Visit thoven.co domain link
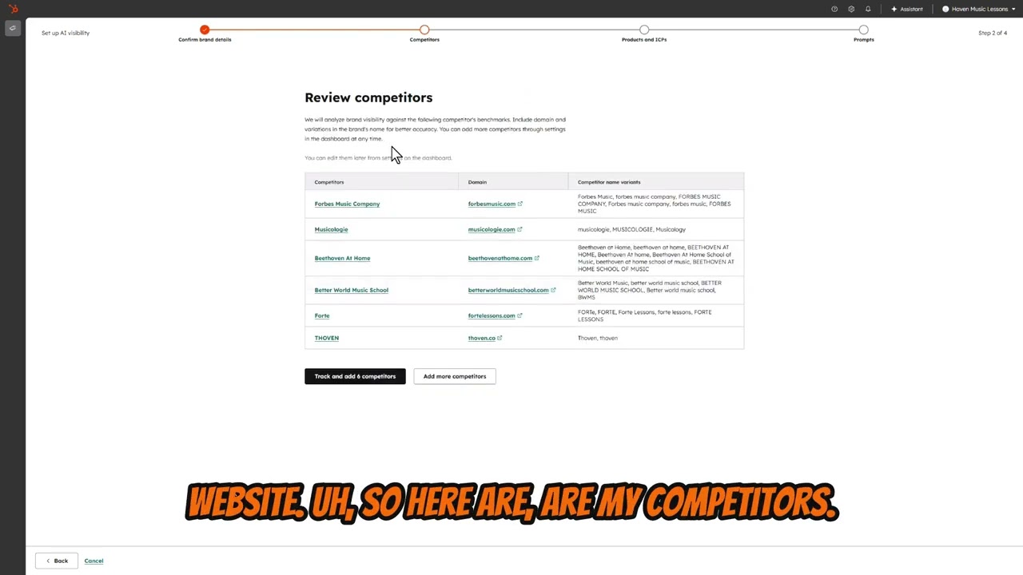This screenshot has height=575, width=1023. point(482,338)
